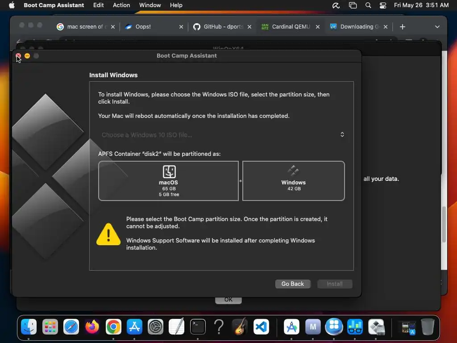Open Spotlight search in menu bar
Viewport: 457px width, 343px height.
pos(368,5)
